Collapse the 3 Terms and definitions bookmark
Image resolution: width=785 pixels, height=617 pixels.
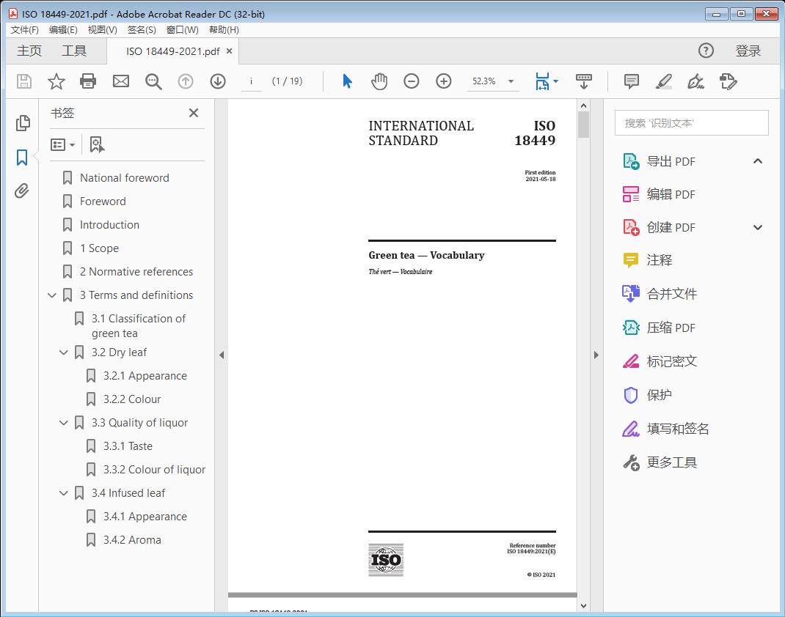click(52, 295)
